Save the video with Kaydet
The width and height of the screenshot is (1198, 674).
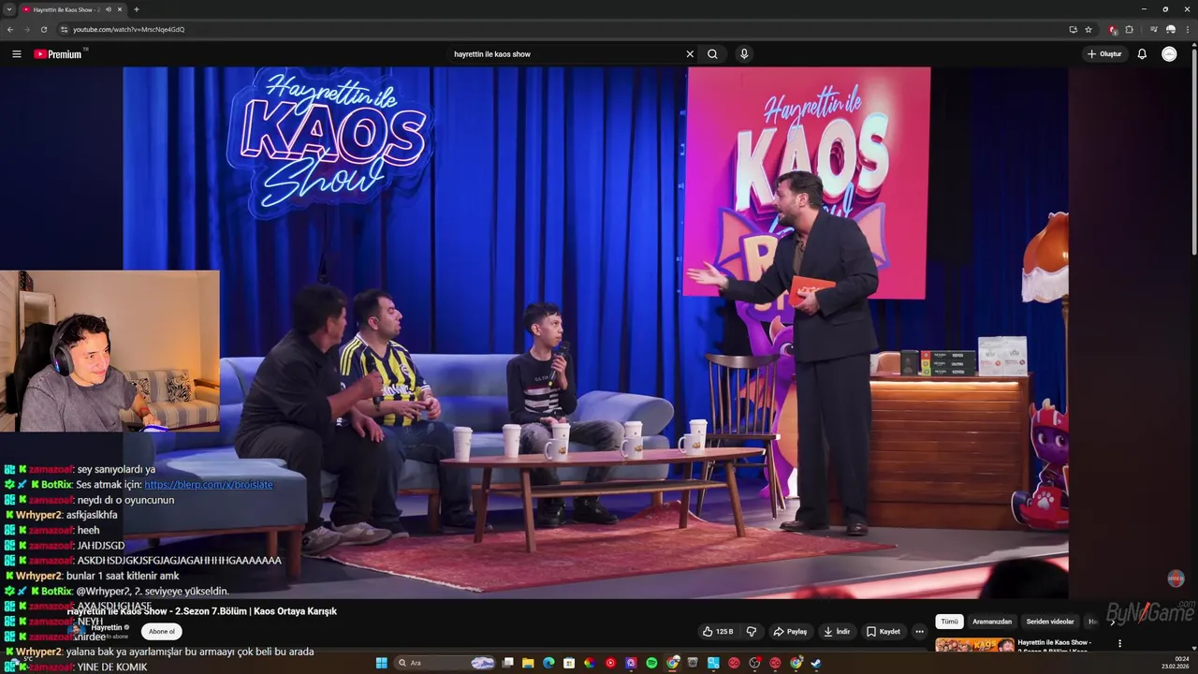tap(884, 632)
